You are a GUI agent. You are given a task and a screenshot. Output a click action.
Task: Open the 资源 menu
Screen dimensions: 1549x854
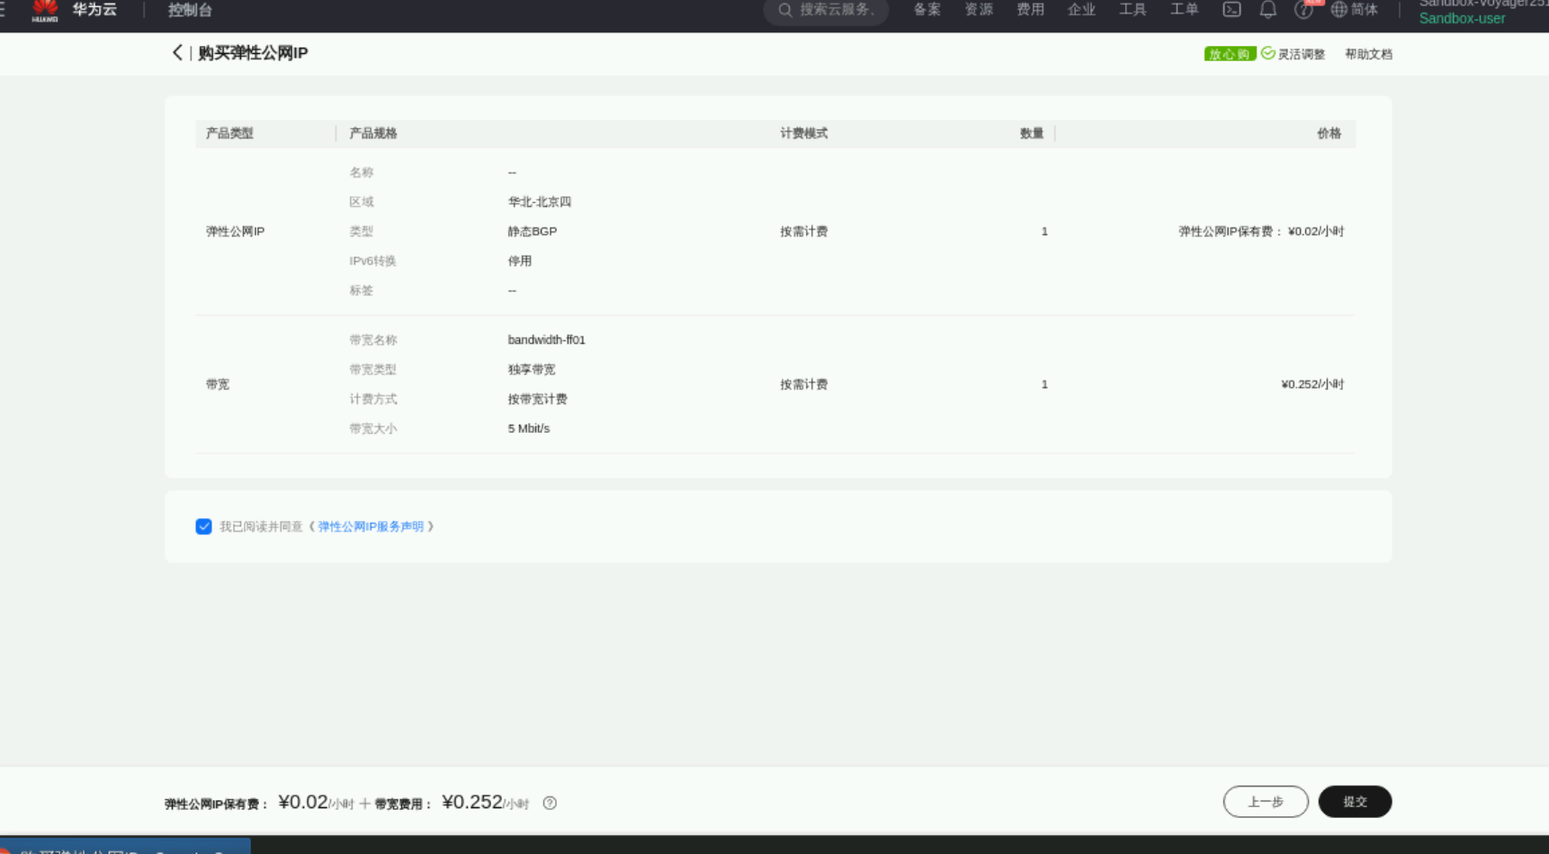click(x=979, y=10)
